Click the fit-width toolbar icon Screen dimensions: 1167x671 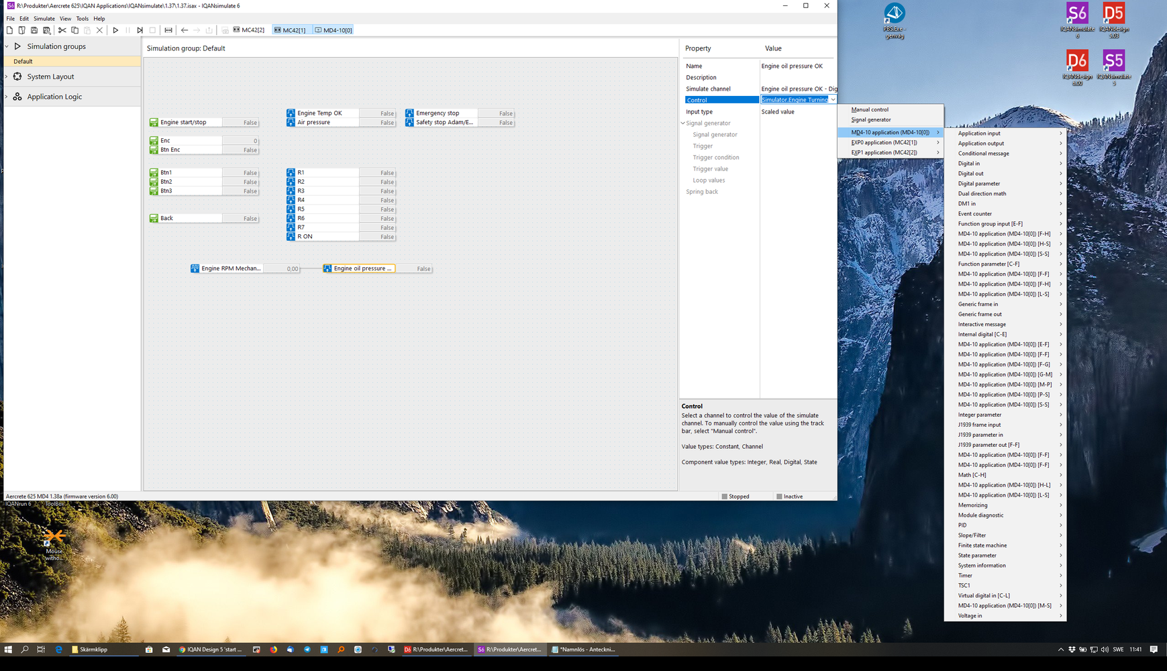pos(168,30)
